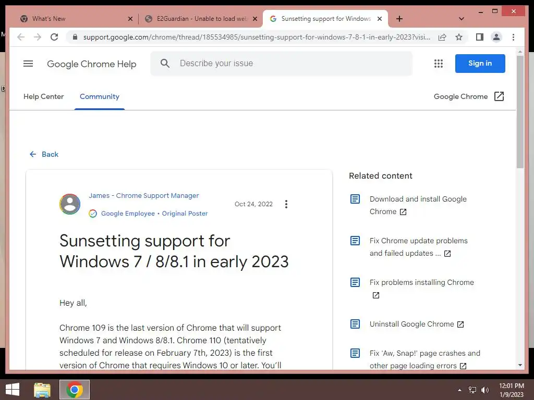Click the Oct 24, 2022 post date
The image size is (534, 400).
[x=253, y=204]
